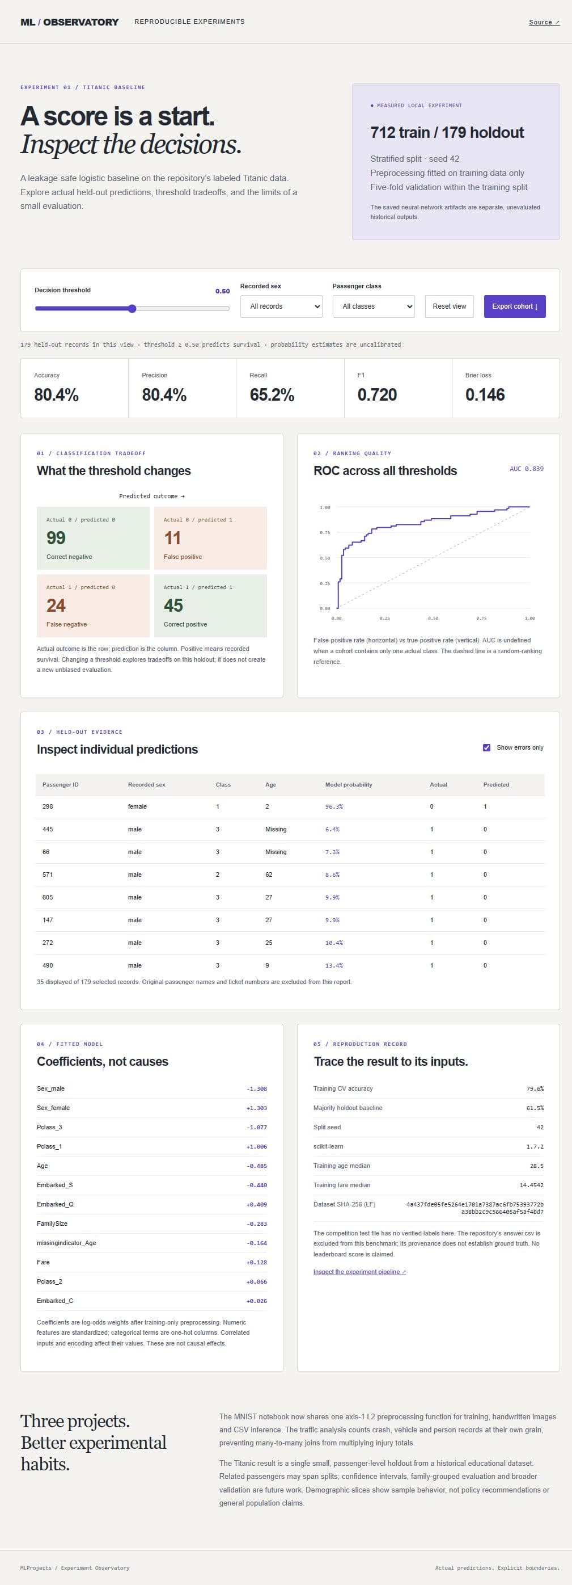This screenshot has width=572, height=1585.
Task: Click the Majority holdout baseline row
Action: click(428, 1108)
